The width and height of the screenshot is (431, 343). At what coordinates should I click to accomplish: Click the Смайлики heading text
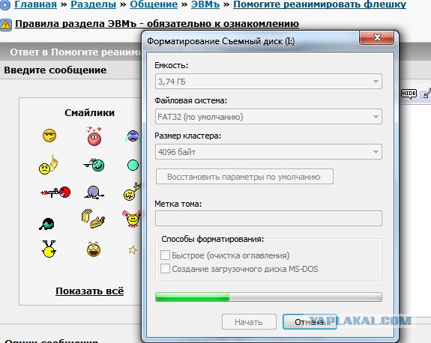90,112
